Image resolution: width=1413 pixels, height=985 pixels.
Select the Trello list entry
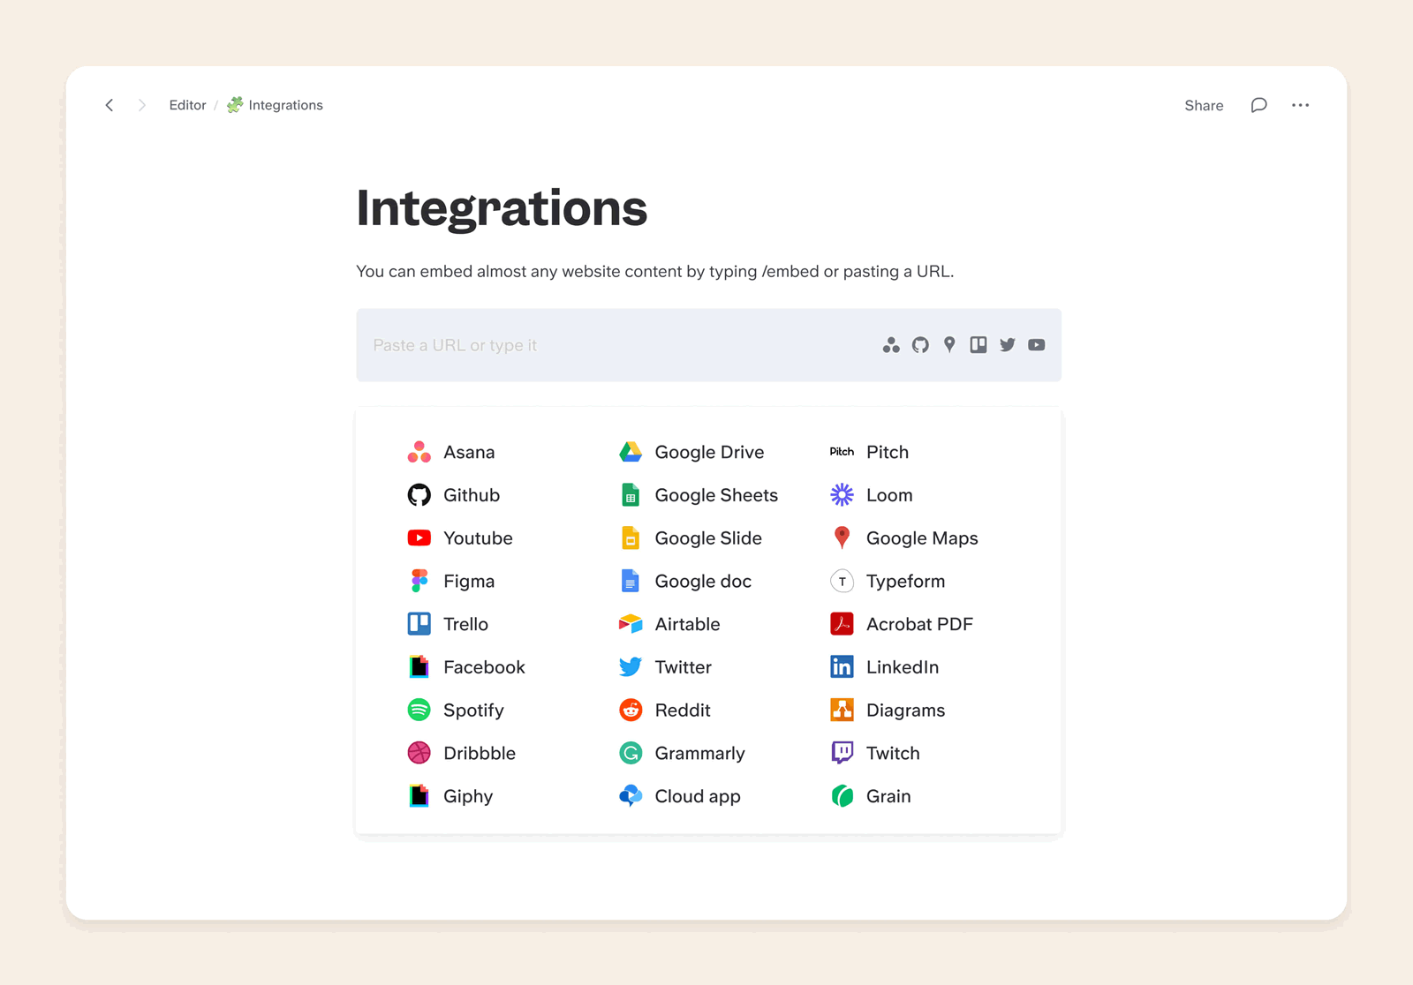click(x=448, y=624)
